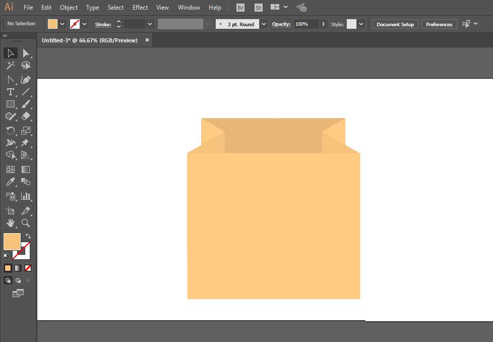Click the Document Setup button

[395, 24]
